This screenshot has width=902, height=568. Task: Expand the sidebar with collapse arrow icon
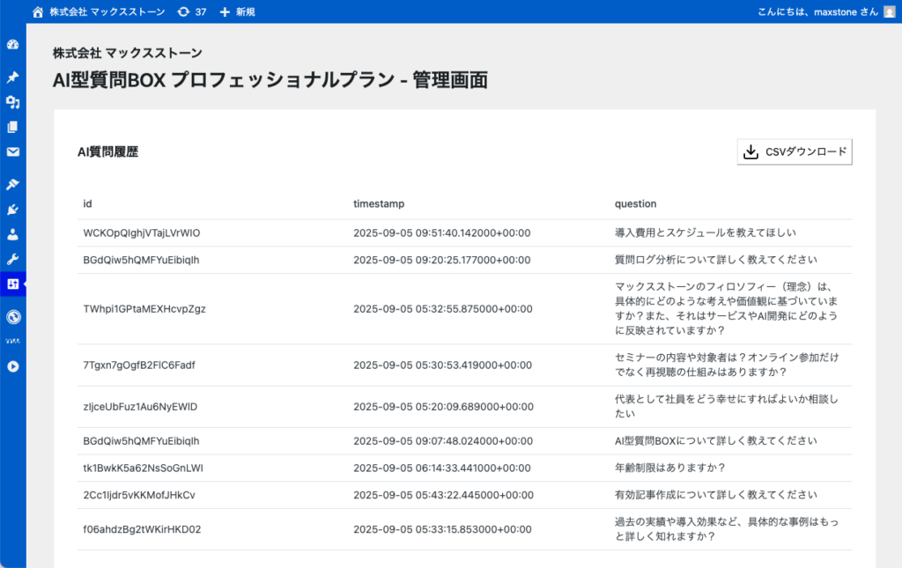click(12, 366)
